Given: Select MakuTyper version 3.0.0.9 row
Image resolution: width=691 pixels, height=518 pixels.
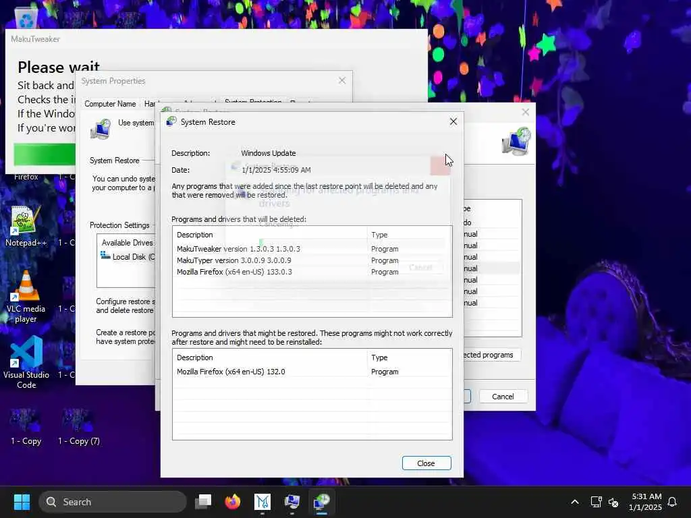Looking at the screenshot, I should (x=312, y=260).
